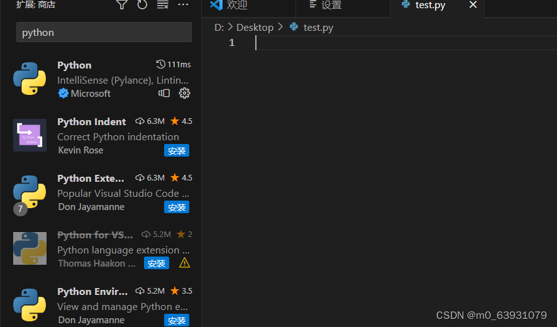Click the 111ms activation time indicator

coord(174,64)
